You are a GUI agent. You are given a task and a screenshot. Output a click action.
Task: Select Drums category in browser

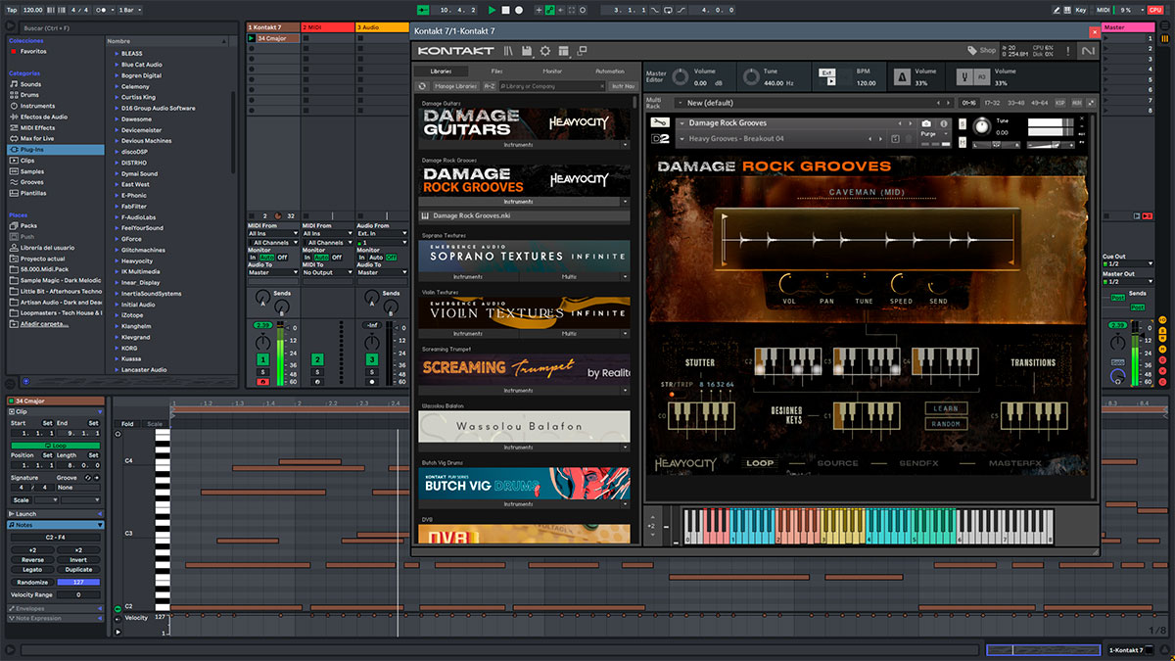pyautogui.click(x=30, y=95)
